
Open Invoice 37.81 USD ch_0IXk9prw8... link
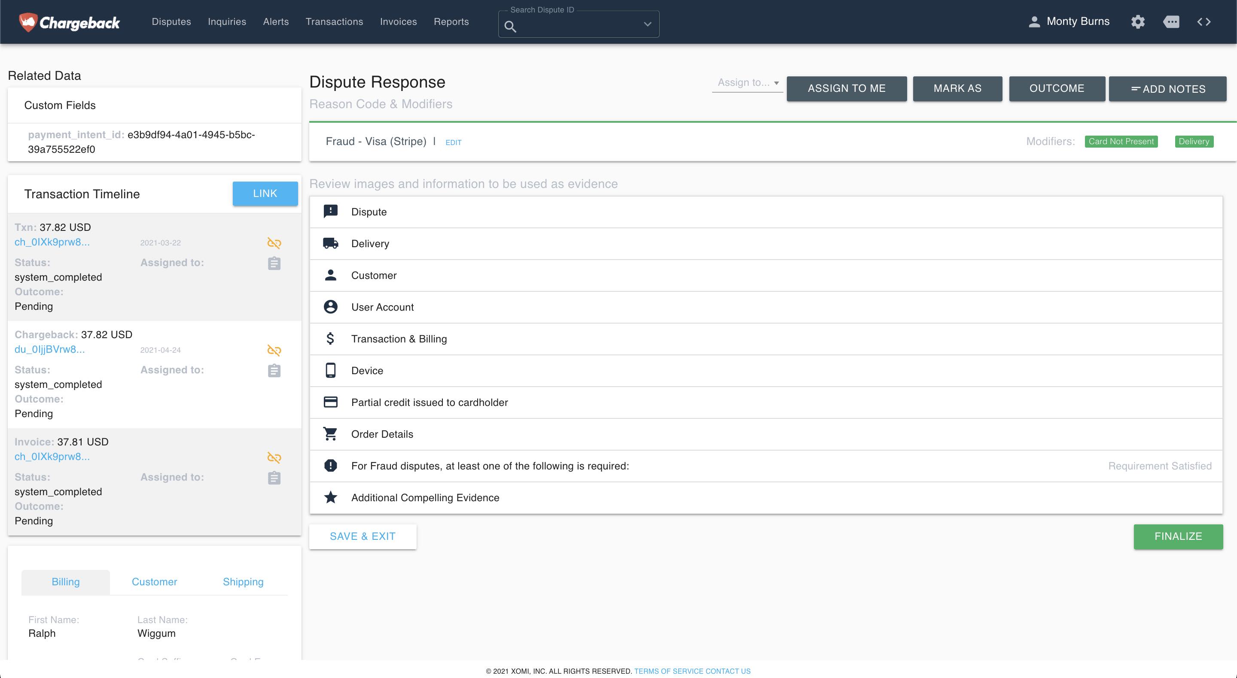click(52, 456)
